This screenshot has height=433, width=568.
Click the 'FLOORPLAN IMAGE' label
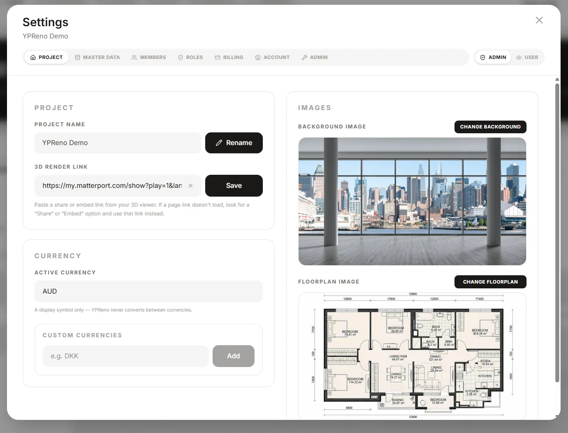tap(329, 282)
